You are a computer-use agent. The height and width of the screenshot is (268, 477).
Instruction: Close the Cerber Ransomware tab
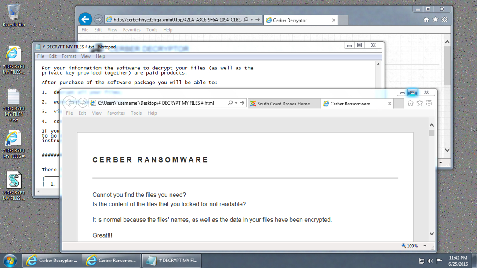[390, 104]
